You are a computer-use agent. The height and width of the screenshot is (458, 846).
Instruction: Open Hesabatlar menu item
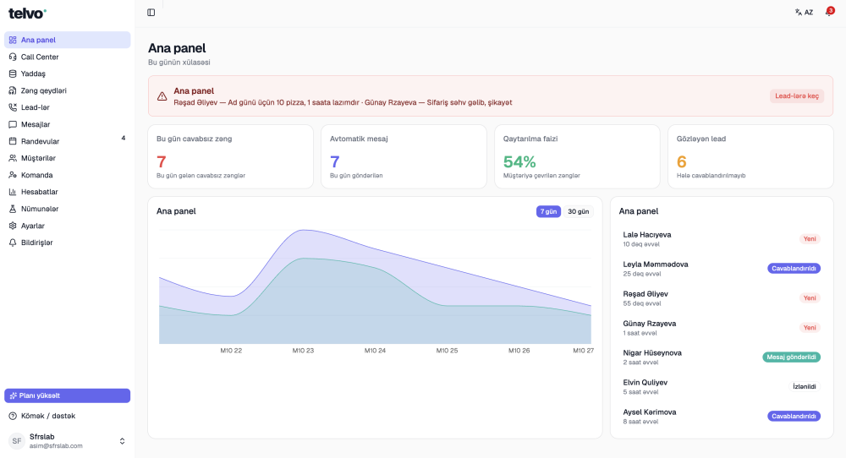click(68, 192)
